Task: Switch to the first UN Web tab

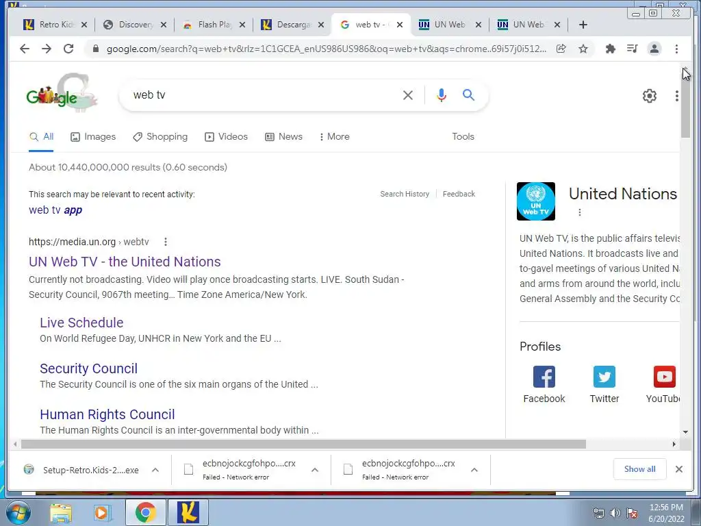Action: [449, 25]
